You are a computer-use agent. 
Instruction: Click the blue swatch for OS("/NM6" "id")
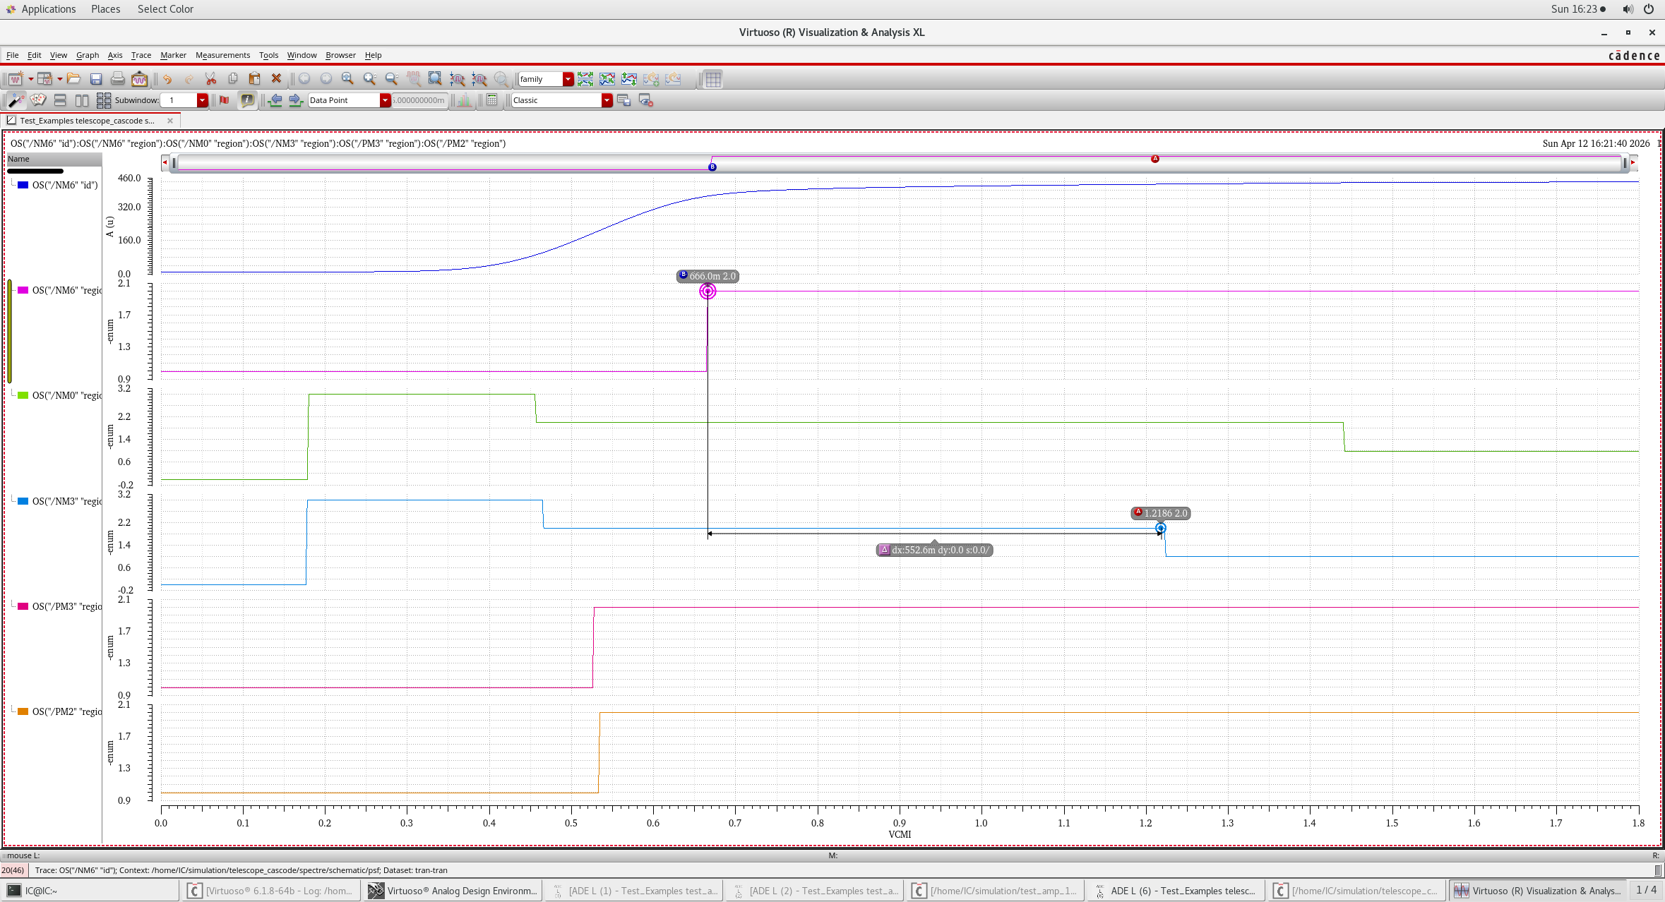pos(23,185)
